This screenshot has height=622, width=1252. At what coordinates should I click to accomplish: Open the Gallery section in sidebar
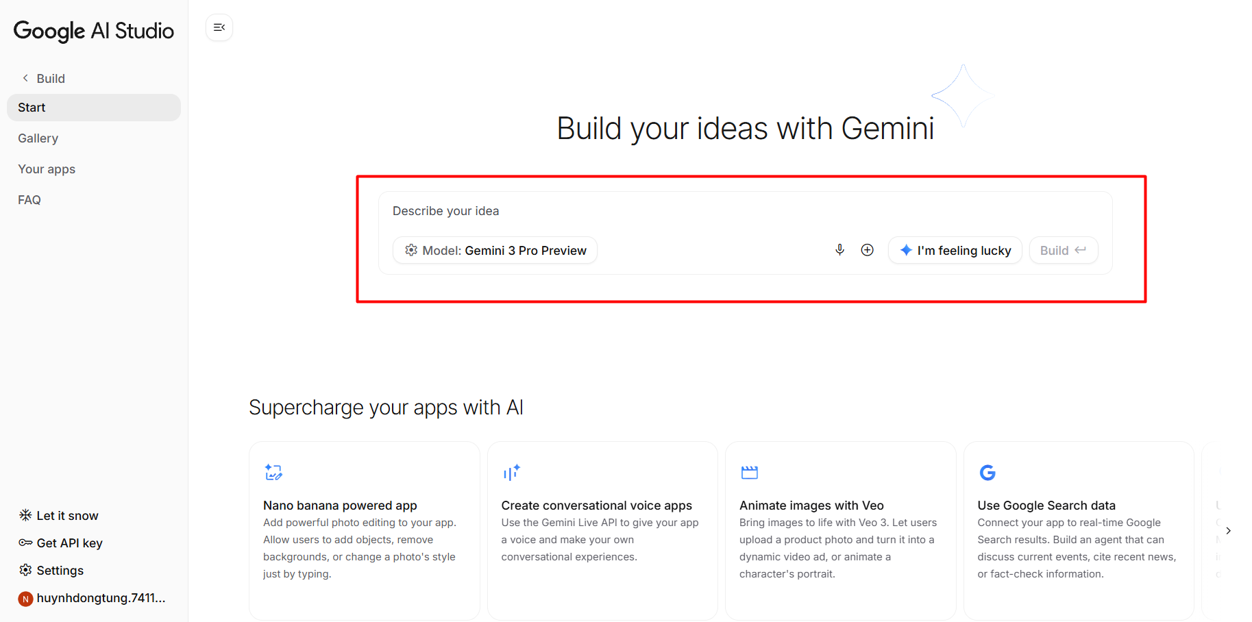[x=38, y=138]
